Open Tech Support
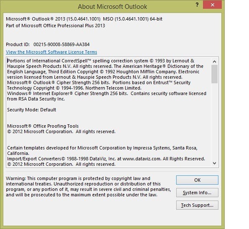249x229 pixels. tap(197, 205)
